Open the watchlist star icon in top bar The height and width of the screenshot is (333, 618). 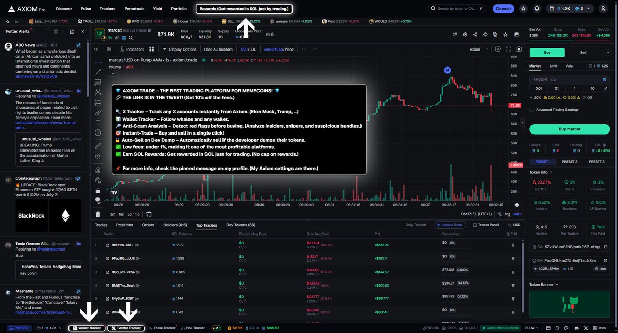(524, 9)
